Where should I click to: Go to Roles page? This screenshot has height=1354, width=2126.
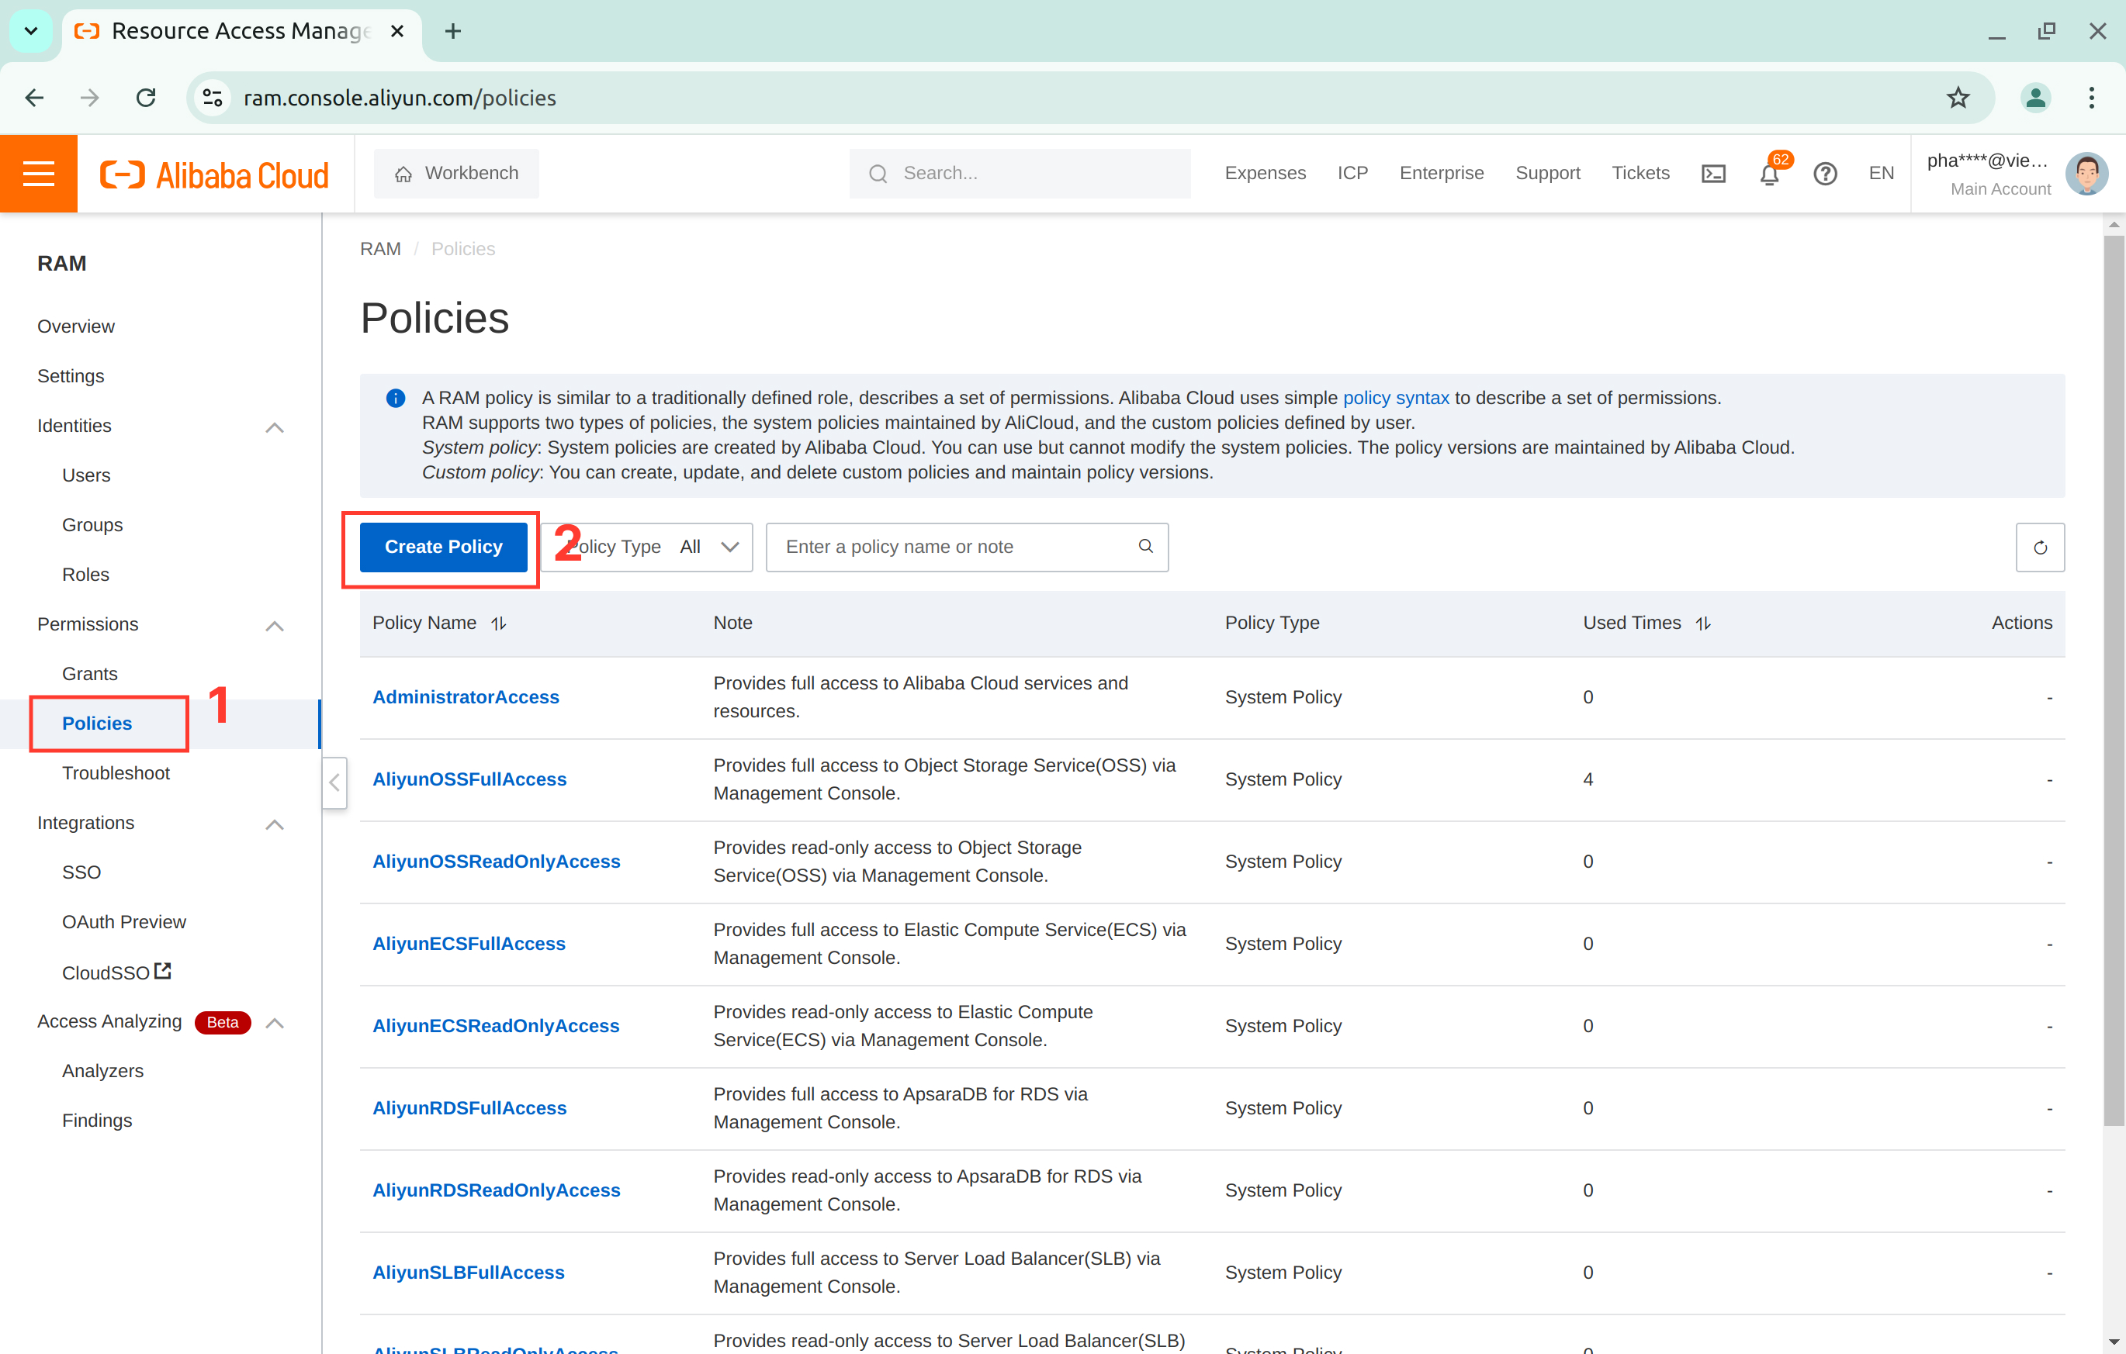85,575
